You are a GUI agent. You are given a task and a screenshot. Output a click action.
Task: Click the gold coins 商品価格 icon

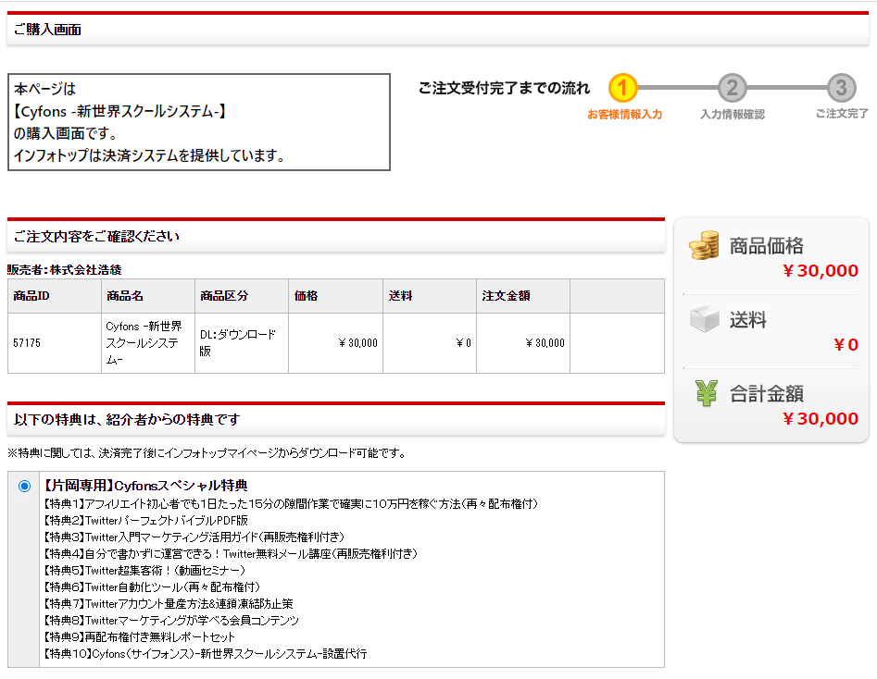tap(704, 246)
